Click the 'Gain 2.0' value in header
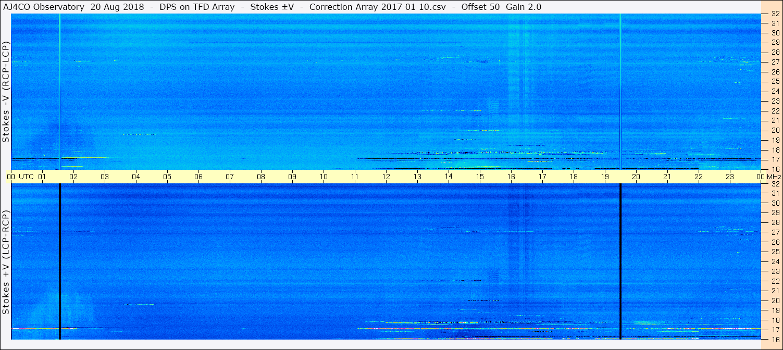The width and height of the screenshot is (783, 350). coord(524,7)
